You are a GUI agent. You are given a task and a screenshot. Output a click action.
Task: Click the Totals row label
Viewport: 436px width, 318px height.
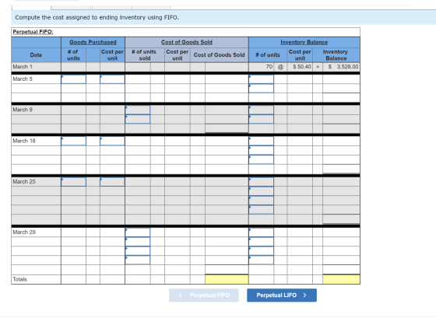(x=19, y=279)
